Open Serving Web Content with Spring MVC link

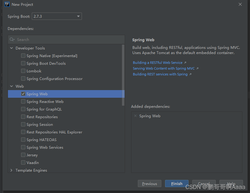point(164,68)
